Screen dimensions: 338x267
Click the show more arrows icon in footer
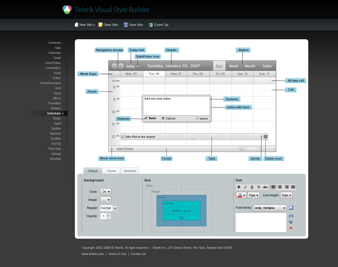pyautogui.click(x=112, y=149)
